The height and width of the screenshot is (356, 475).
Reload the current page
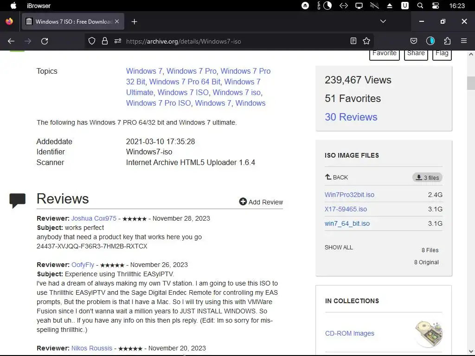[x=45, y=41]
